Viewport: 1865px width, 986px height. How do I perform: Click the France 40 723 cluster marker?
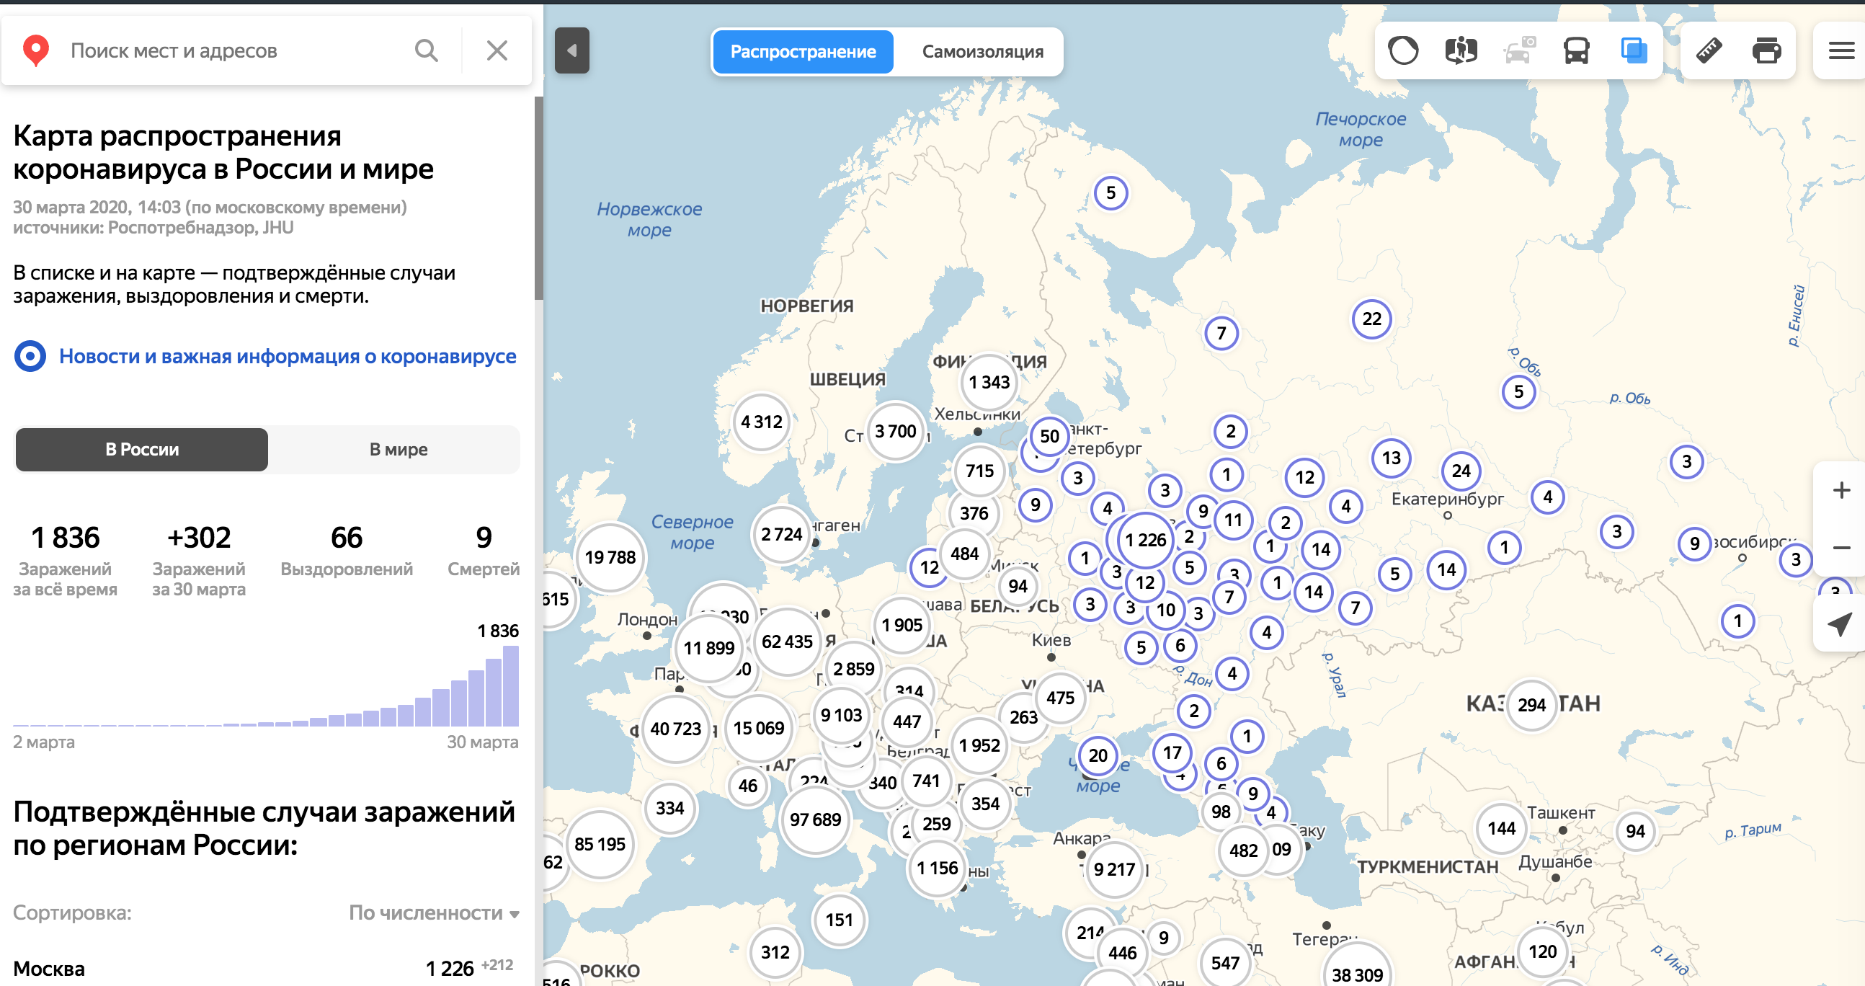click(x=675, y=729)
